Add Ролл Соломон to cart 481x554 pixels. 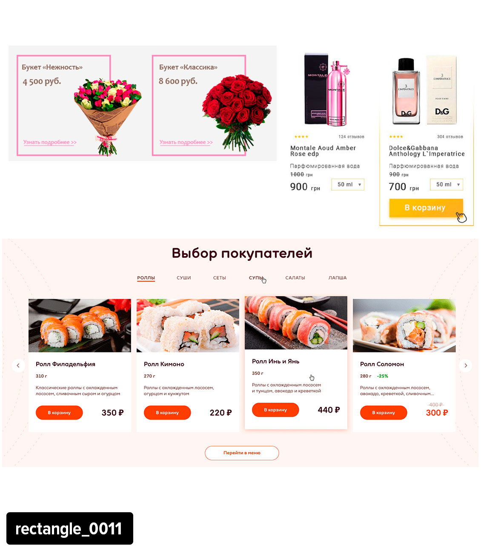pos(384,413)
